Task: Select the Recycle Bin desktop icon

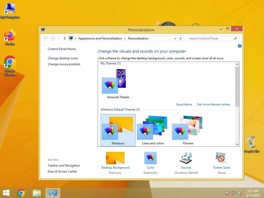Action: click(251, 145)
